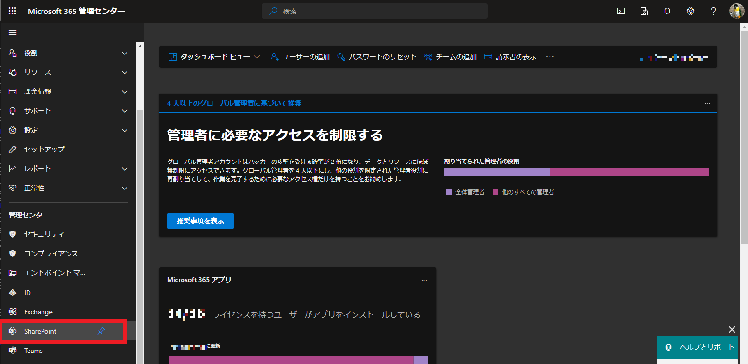Open recommendation card ellipsis menu
Viewport: 748px width, 364px height.
tap(707, 103)
